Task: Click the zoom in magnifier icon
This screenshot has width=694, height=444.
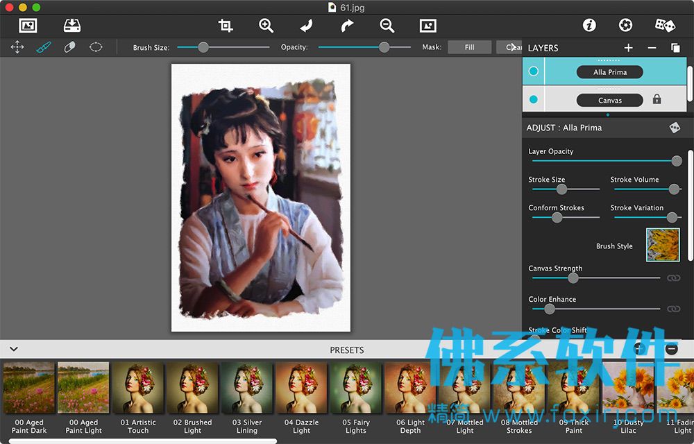Action: click(266, 26)
